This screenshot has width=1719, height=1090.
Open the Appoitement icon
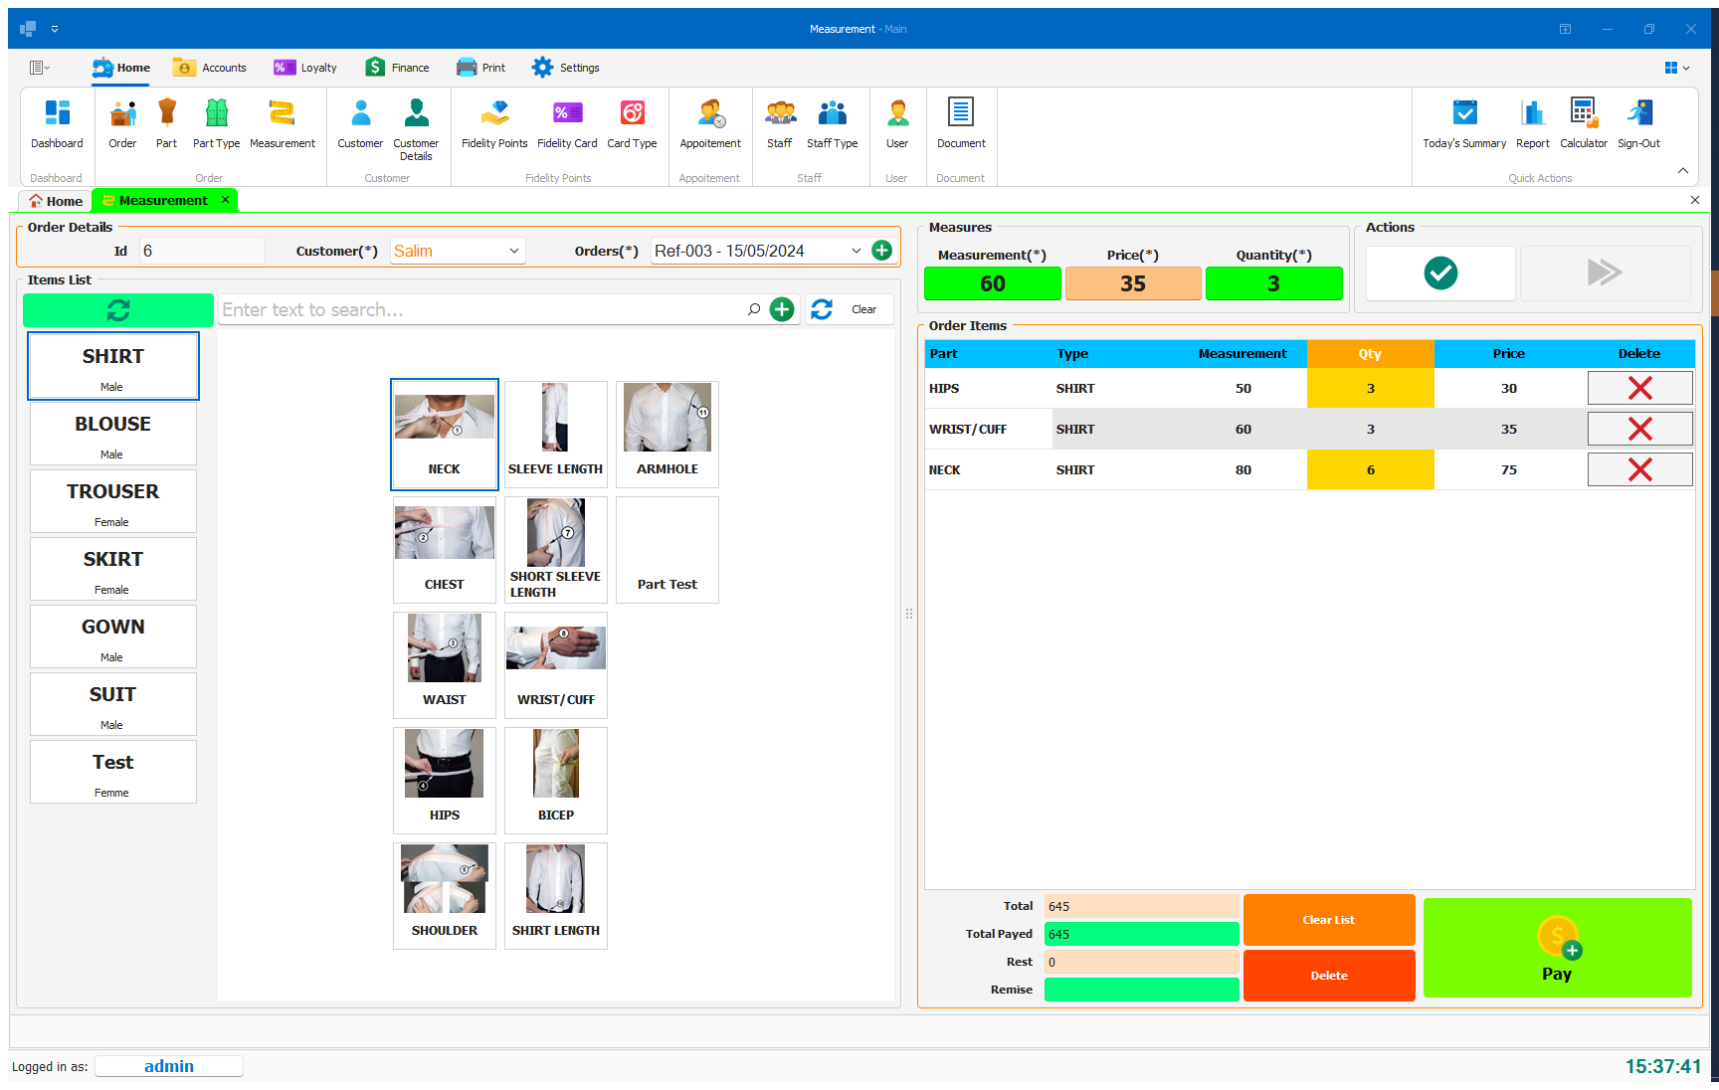710,123
